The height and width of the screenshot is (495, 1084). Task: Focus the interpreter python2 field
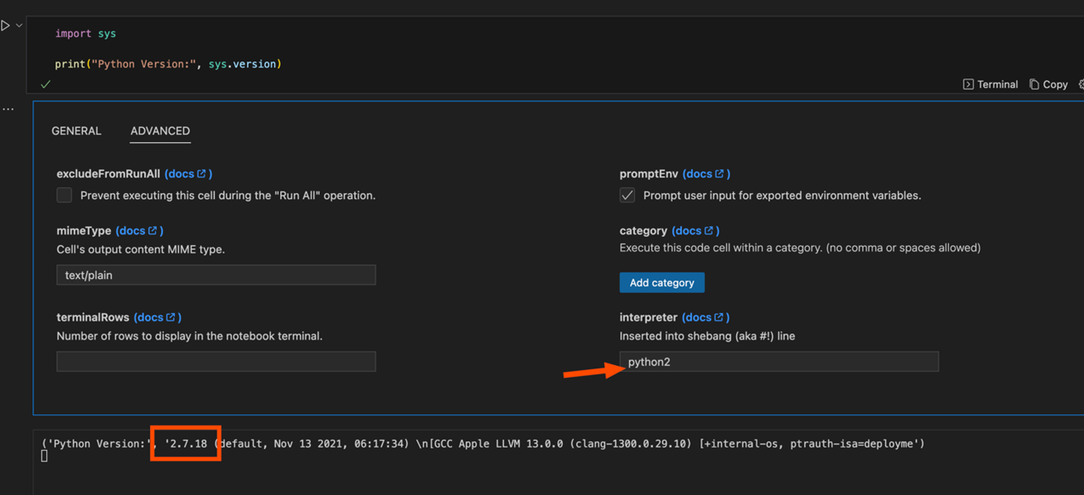pyautogui.click(x=779, y=361)
